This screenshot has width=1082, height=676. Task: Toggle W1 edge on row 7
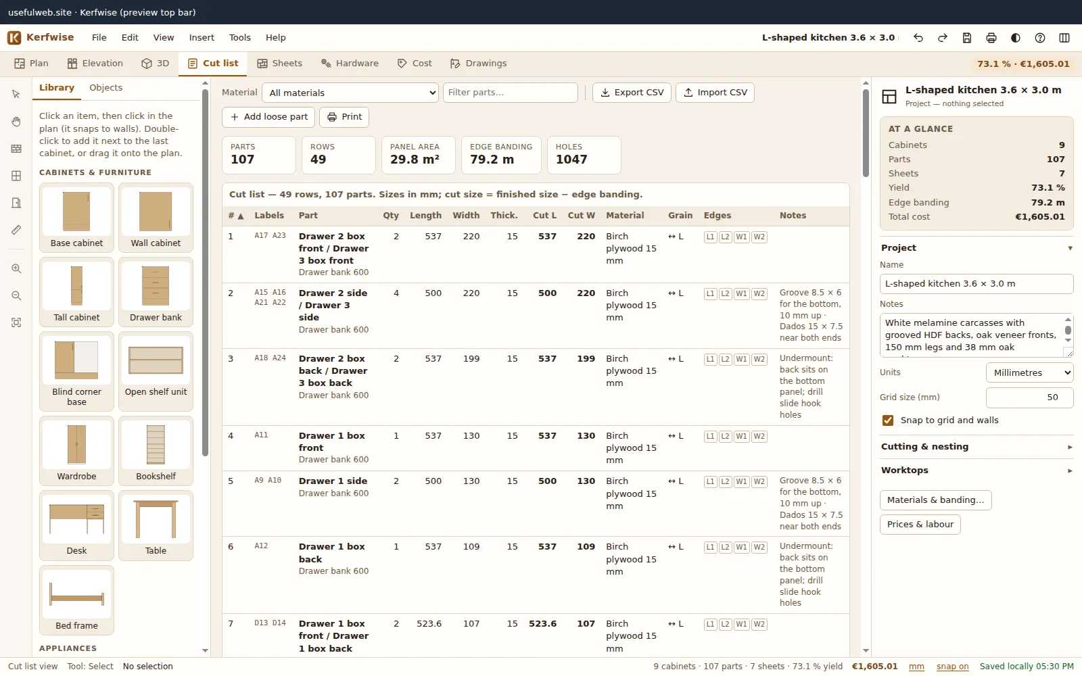[742, 625]
